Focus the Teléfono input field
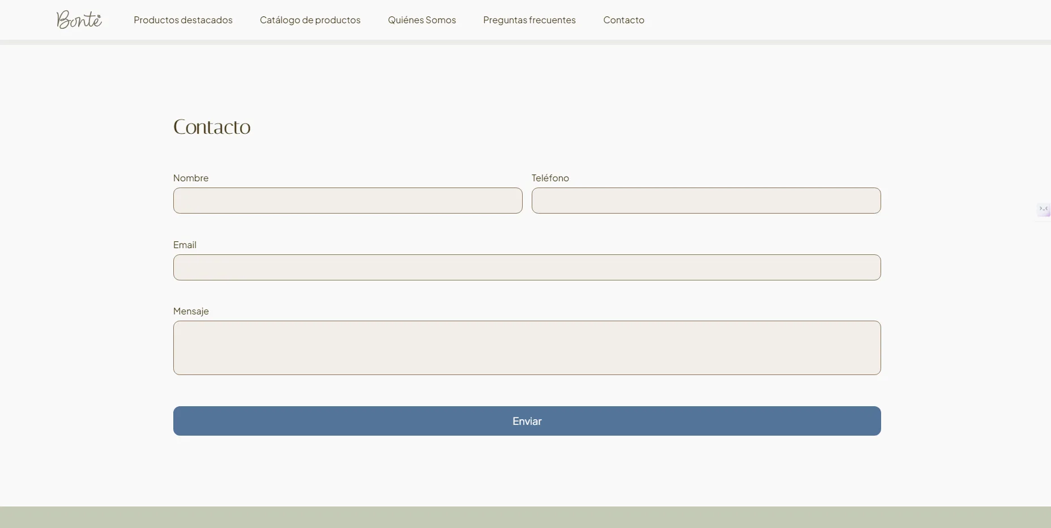Viewport: 1051px width, 528px height. pos(706,201)
